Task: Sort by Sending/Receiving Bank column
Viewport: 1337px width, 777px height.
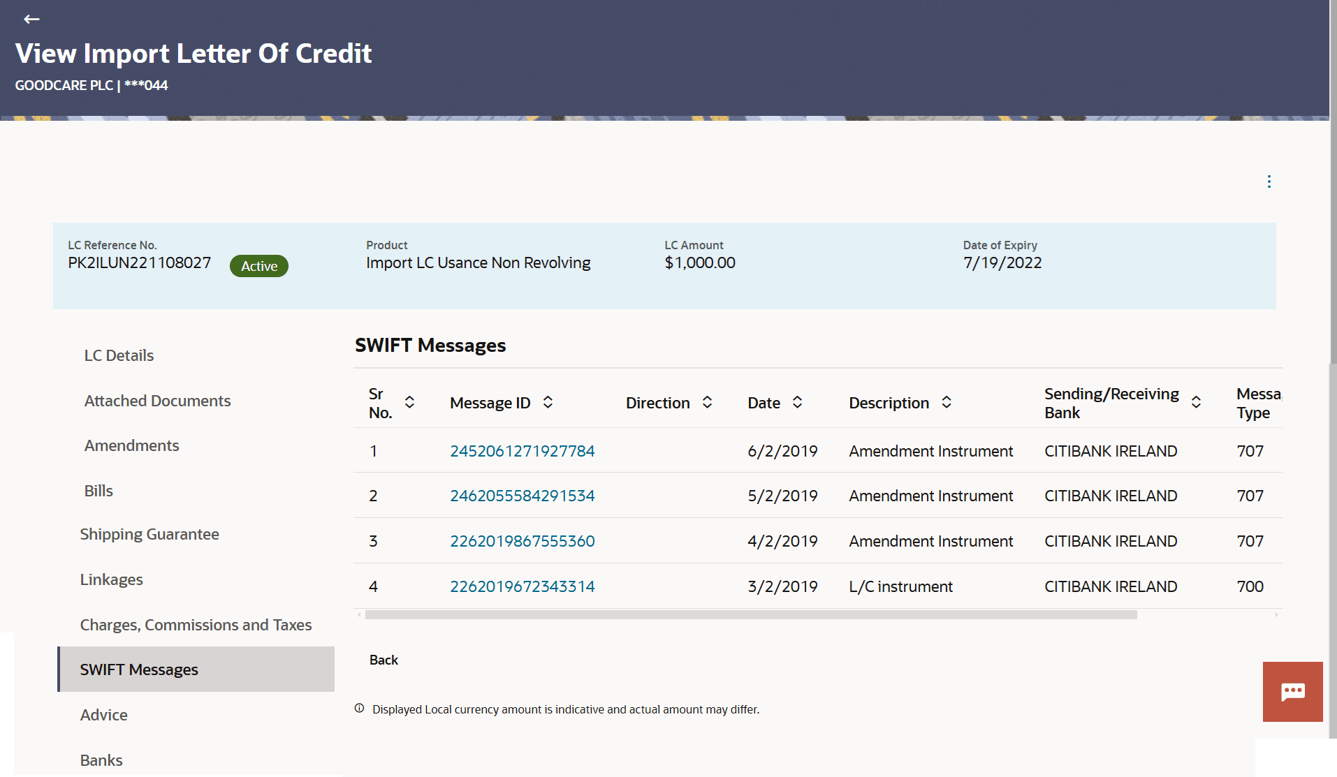Action: point(1196,402)
